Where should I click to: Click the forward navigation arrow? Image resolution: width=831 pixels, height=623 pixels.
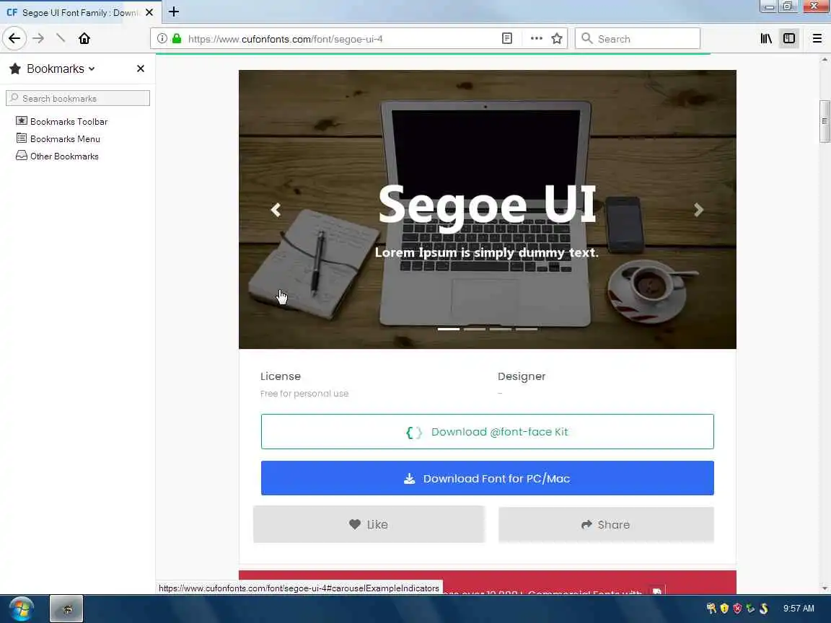pyautogui.click(x=38, y=38)
